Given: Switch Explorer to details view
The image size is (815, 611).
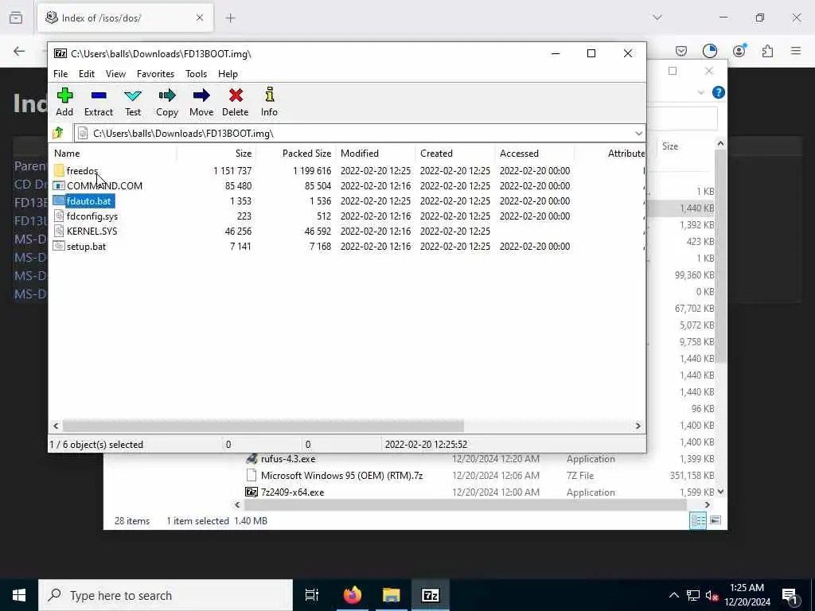Looking at the screenshot, I should tap(698, 520).
